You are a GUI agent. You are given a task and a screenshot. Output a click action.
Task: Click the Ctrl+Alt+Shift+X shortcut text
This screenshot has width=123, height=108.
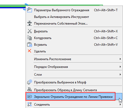pyautogui.click(x=106, y=31)
